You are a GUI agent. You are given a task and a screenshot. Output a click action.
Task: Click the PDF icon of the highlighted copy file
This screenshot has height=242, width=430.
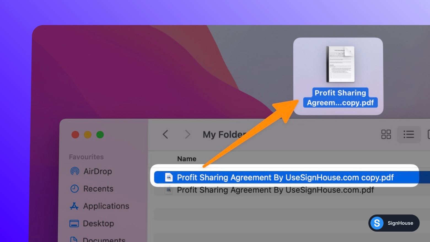pyautogui.click(x=169, y=177)
